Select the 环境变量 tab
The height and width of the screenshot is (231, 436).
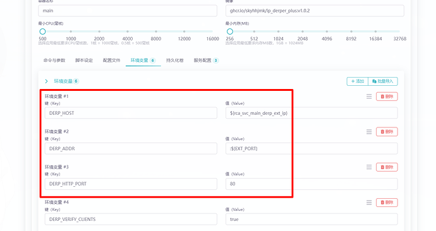[x=143, y=60]
